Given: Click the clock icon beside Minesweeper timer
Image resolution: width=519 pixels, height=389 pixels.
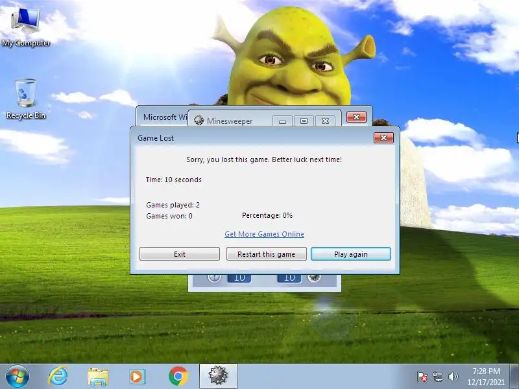Looking at the screenshot, I should click(214, 277).
